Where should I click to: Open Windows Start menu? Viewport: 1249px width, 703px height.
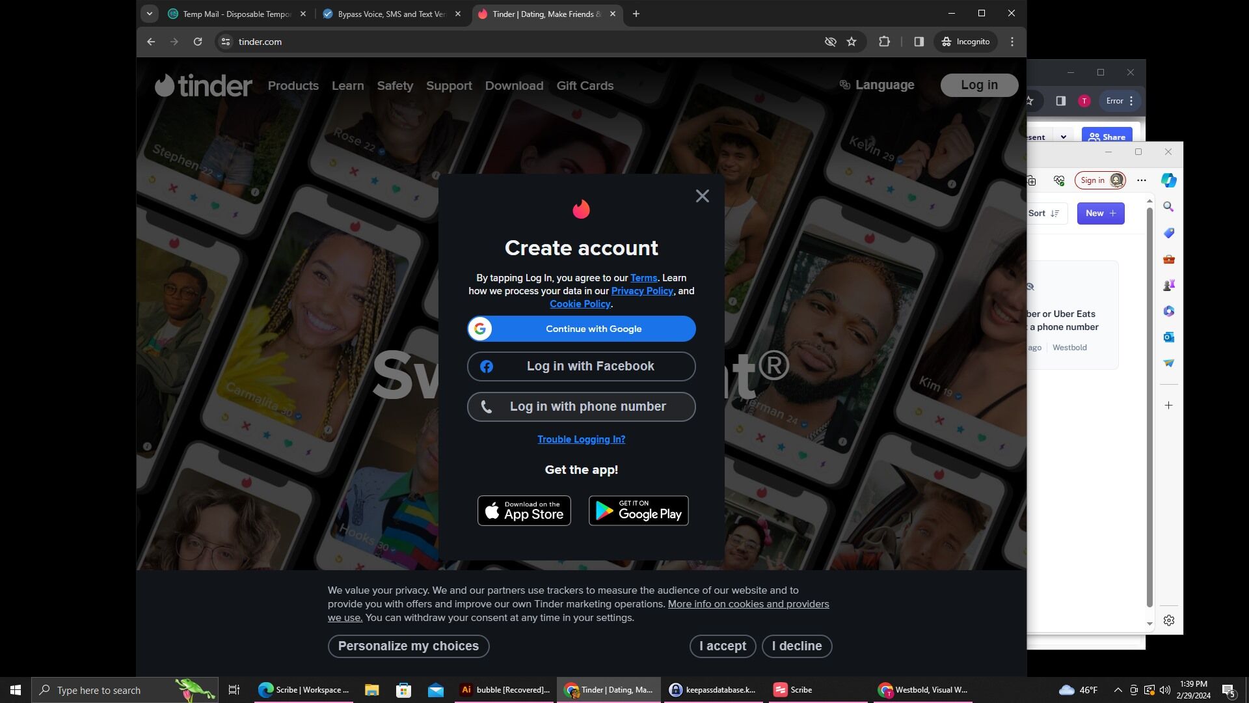pos(16,690)
